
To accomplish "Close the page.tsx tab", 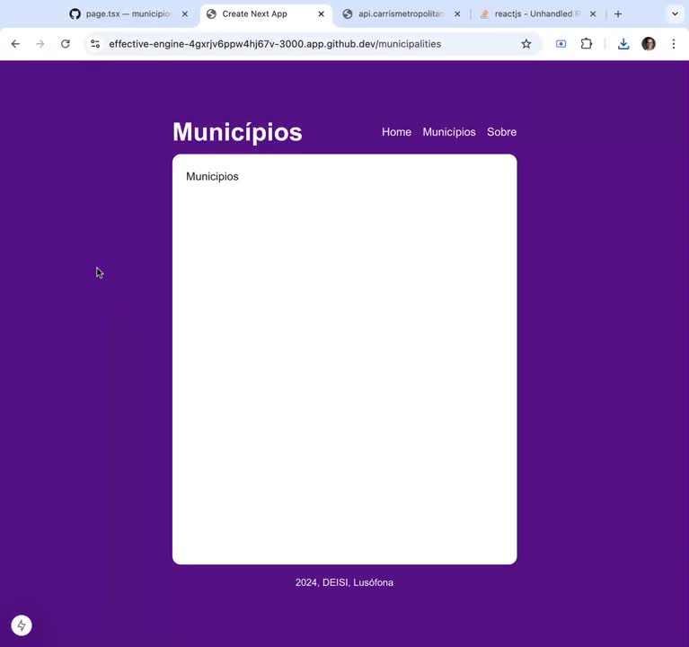I will pyautogui.click(x=185, y=14).
